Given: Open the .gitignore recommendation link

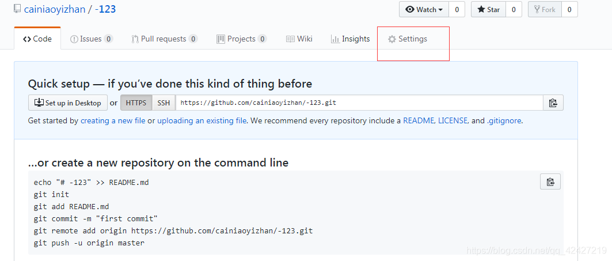Looking at the screenshot, I should 504,121.
